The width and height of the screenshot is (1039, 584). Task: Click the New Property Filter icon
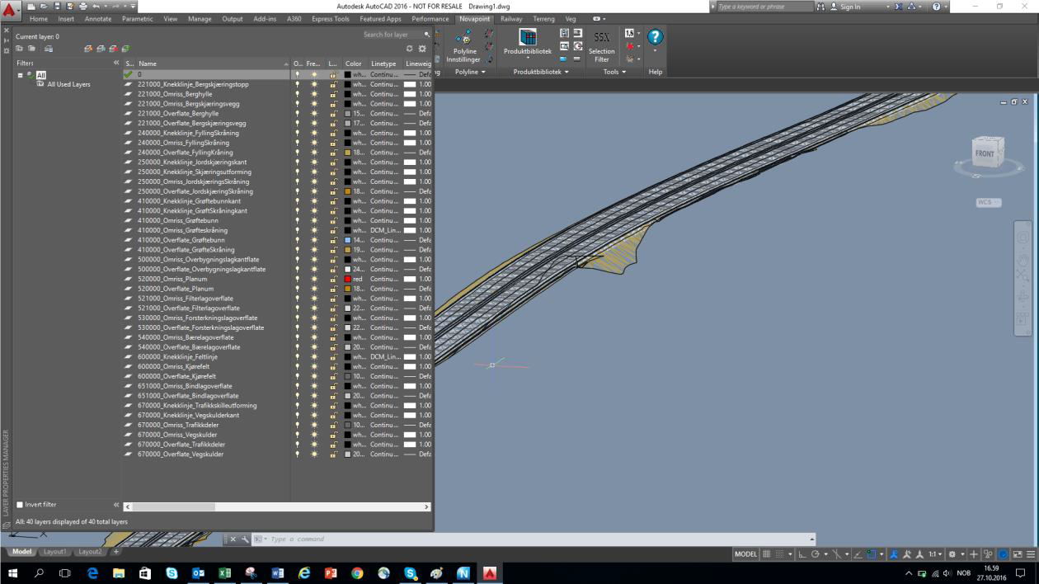click(x=21, y=49)
